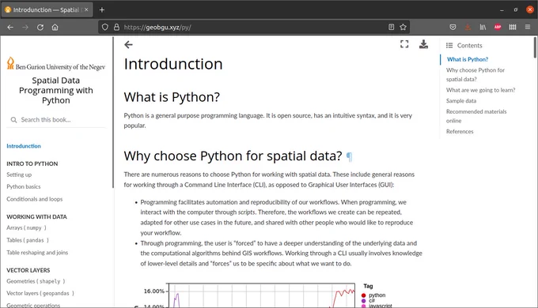Click the page vertical scrollbar
Viewport: 538px width, 308px height.
[535, 171]
